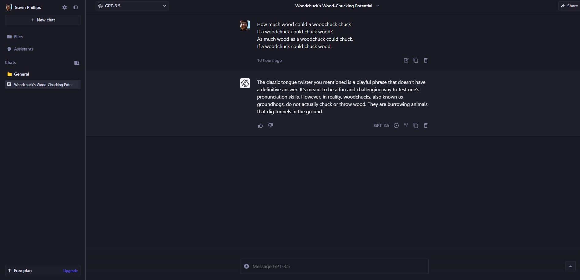Give a thumbs up to the response
This screenshot has width=580, height=280.
coord(260,125)
